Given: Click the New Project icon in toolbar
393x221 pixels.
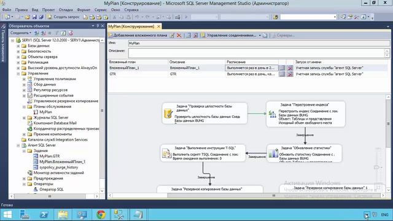Looking at the screenshot, I should pyautogui.click(x=7, y=17).
